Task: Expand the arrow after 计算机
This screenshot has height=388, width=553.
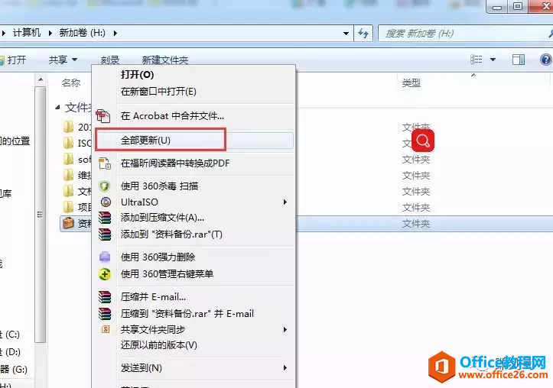Action: 50,34
